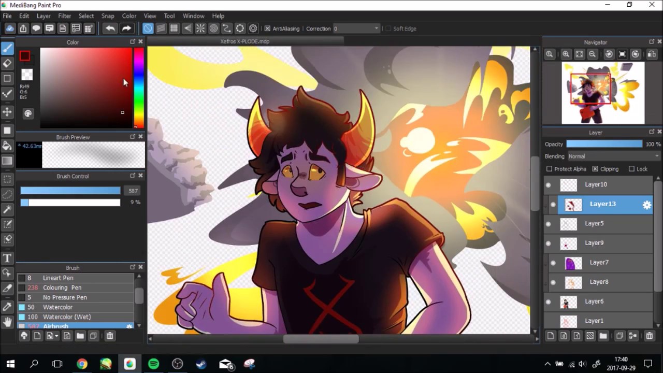Select the Brush tool in left toolbar
The width and height of the screenshot is (663, 373).
click(x=7, y=48)
